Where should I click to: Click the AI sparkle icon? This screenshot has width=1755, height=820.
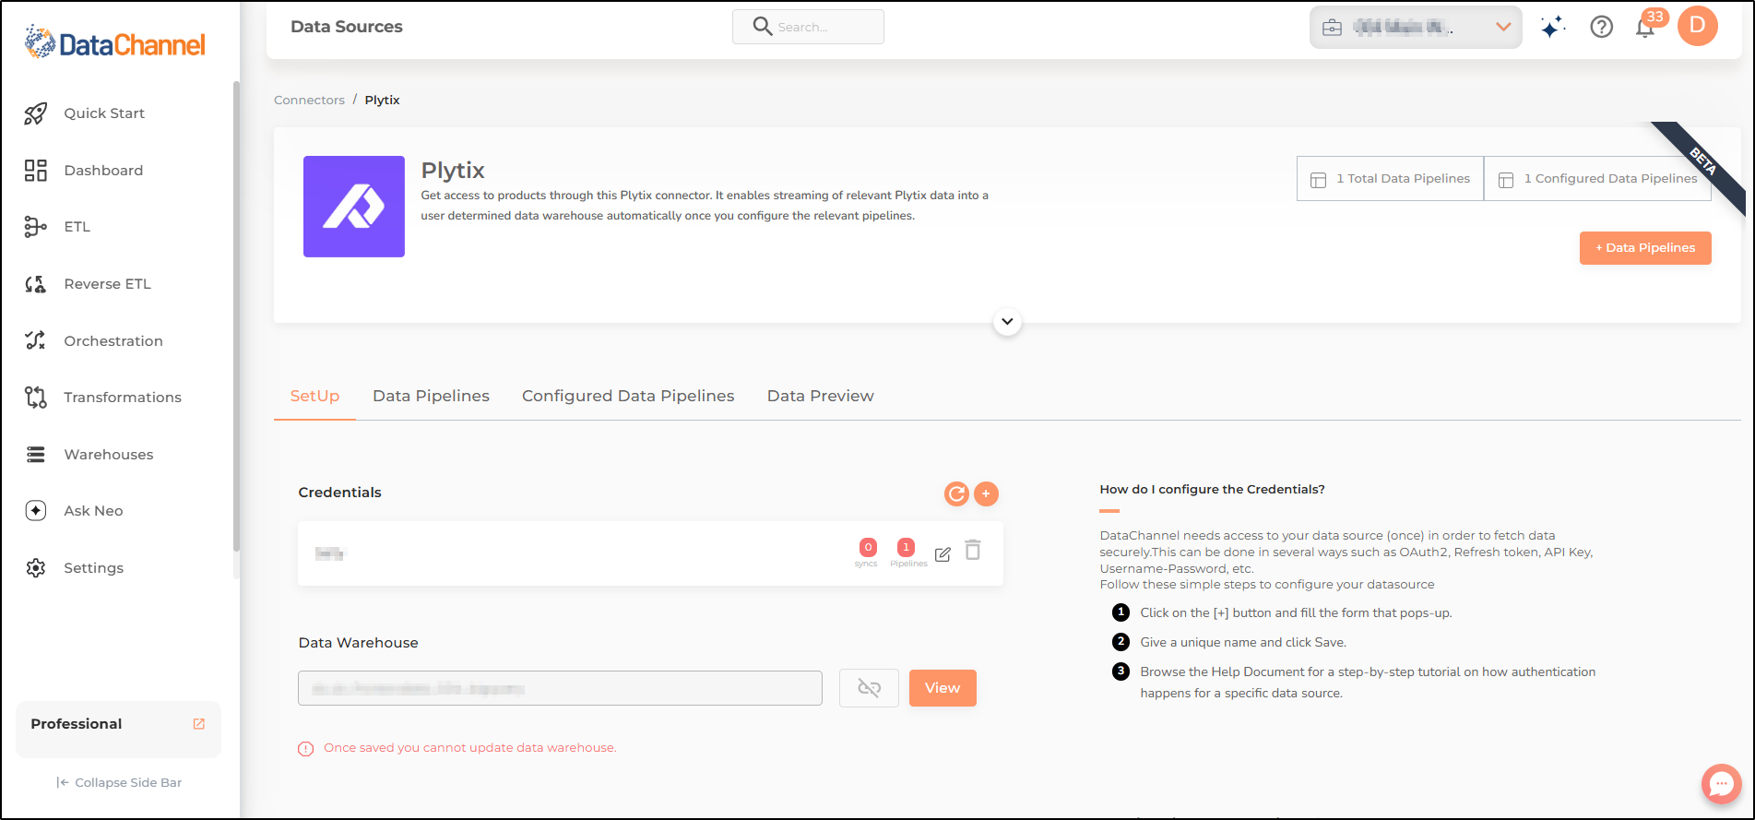click(x=1553, y=27)
